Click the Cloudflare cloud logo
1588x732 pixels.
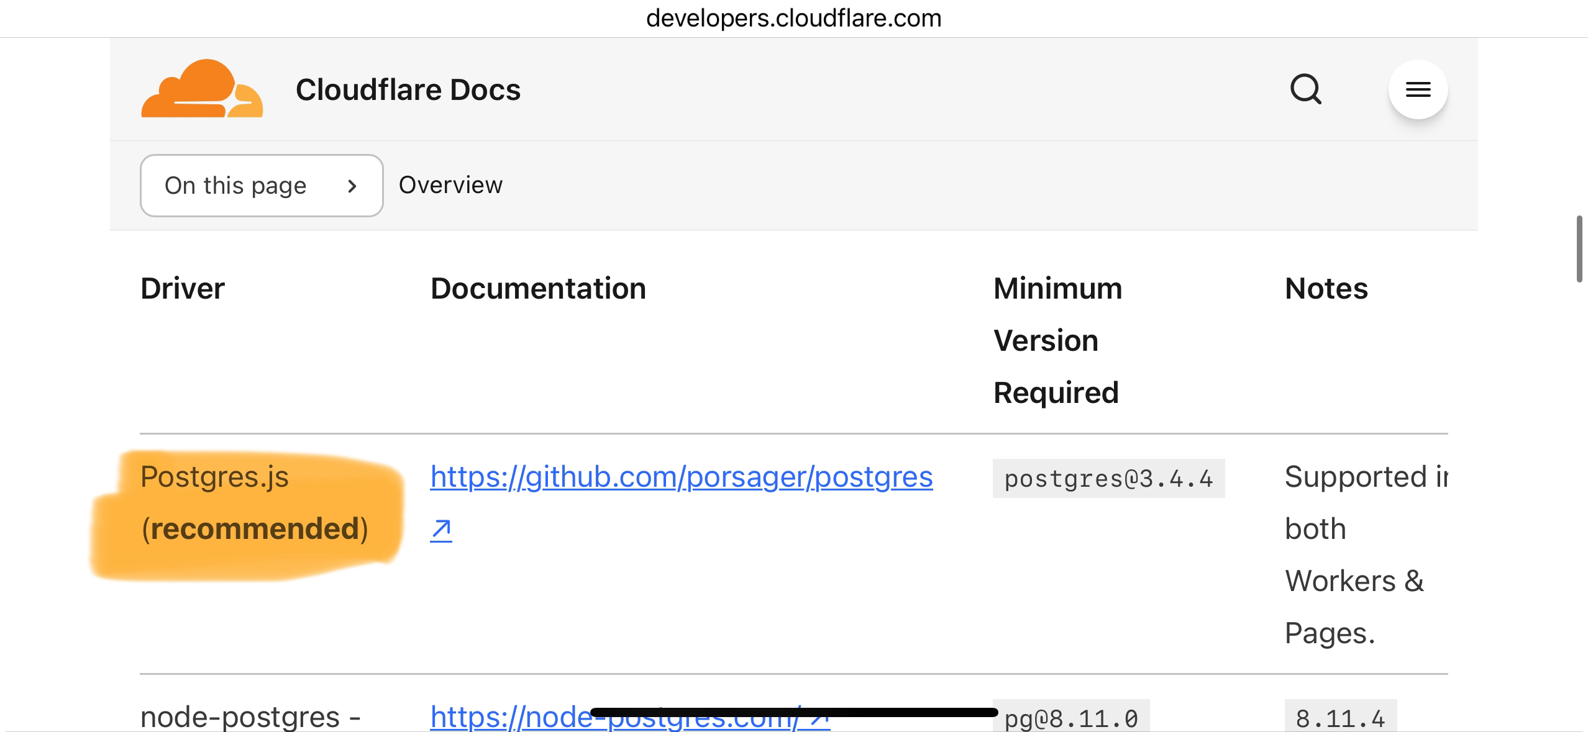tap(202, 89)
